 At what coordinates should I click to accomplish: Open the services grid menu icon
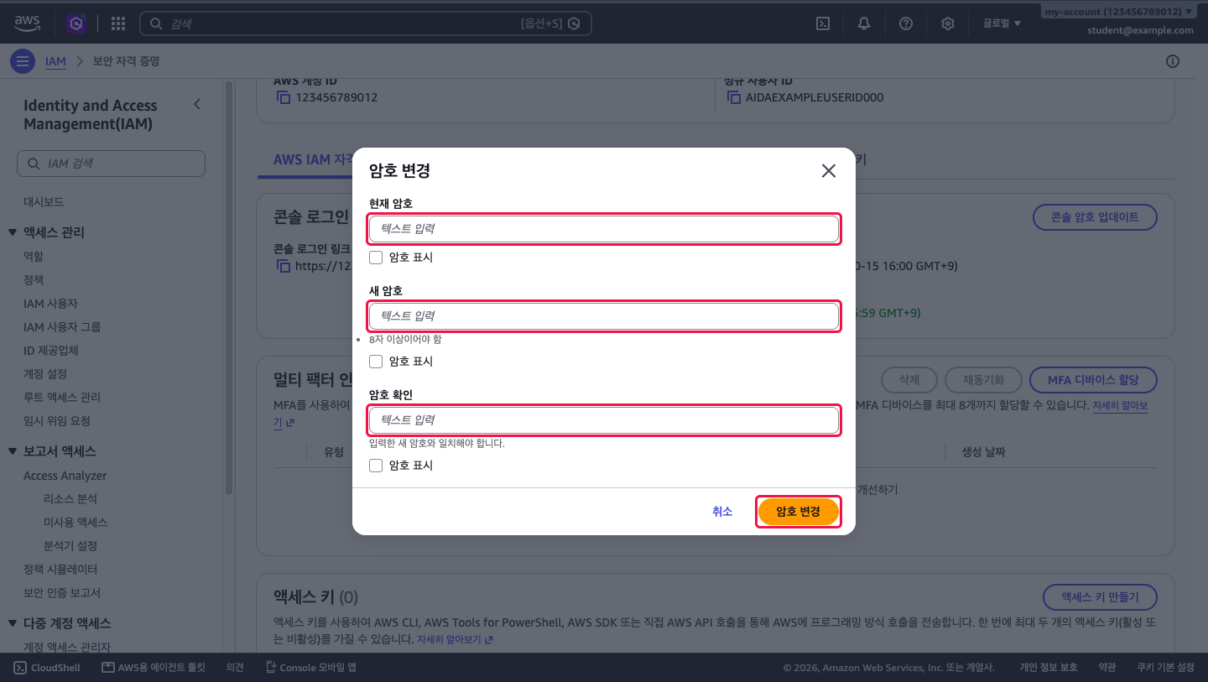118,23
